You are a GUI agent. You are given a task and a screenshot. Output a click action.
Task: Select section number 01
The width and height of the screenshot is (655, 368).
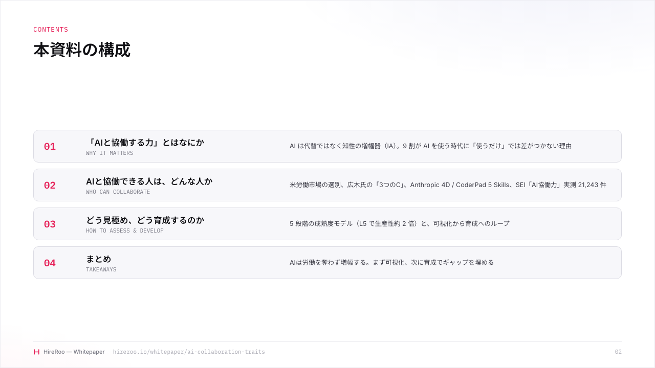pyautogui.click(x=50, y=147)
